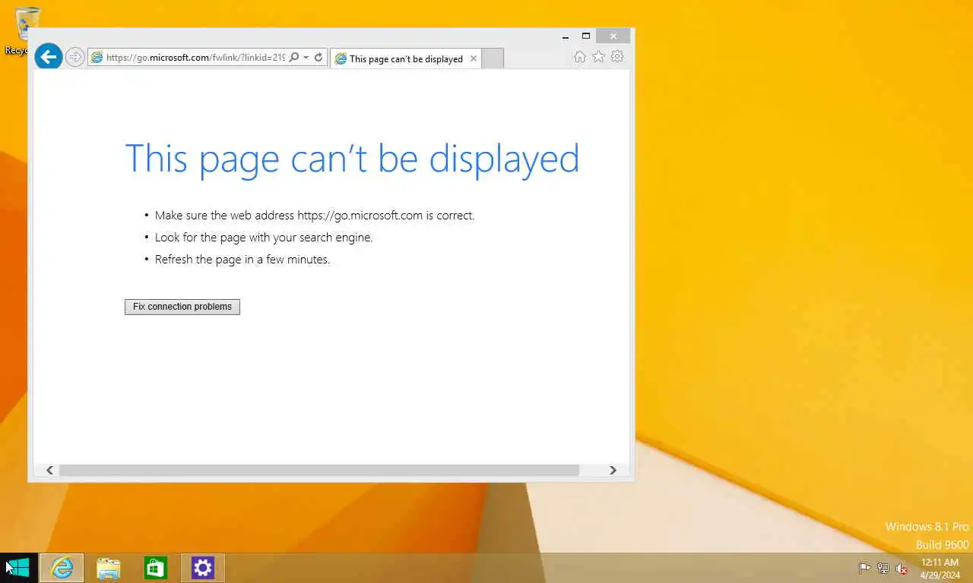This screenshot has width=973, height=583.
Task: Close the 'This page can't be displayed' tab
Action: 474,58
